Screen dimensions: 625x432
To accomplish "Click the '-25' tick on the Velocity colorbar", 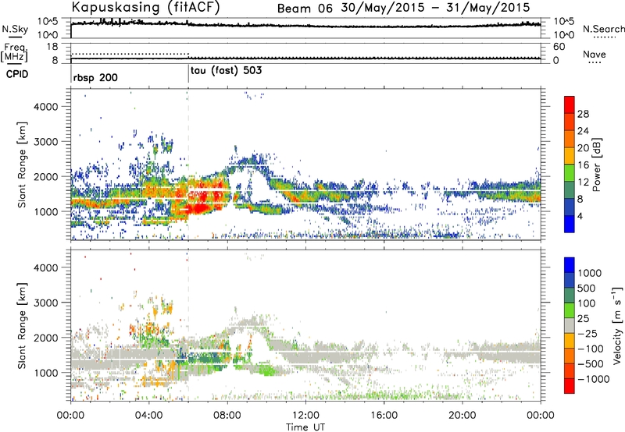I will pos(587,333).
